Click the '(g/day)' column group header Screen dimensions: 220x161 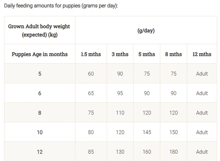coord(146,31)
